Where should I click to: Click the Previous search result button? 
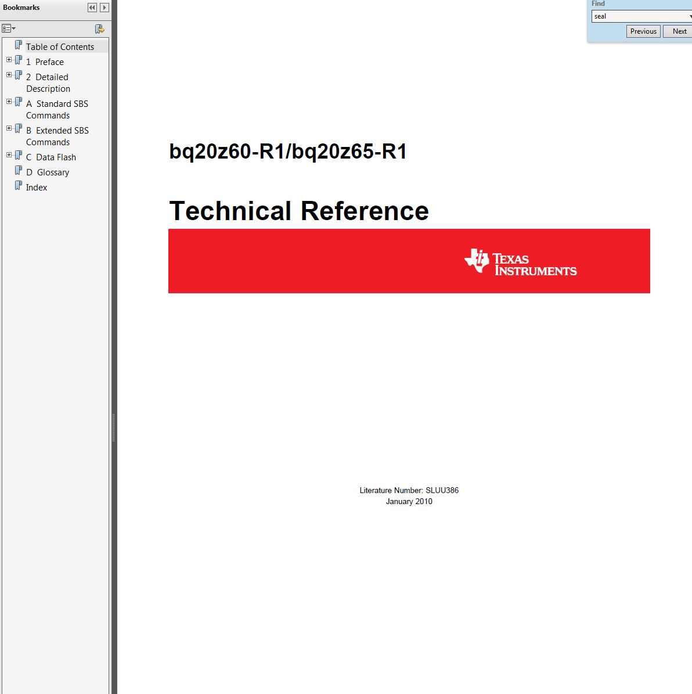click(x=643, y=31)
